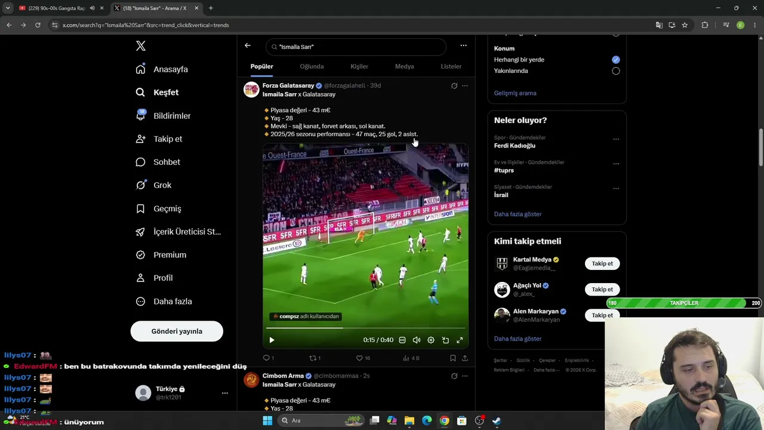Switch to Listeler tab
The height and width of the screenshot is (430, 764).
click(451, 67)
